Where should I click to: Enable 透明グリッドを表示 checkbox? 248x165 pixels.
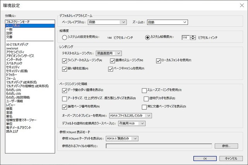point(146,98)
